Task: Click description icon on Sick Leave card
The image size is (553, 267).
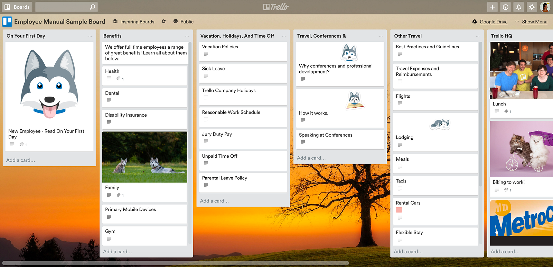Action: (x=206, y=76)
